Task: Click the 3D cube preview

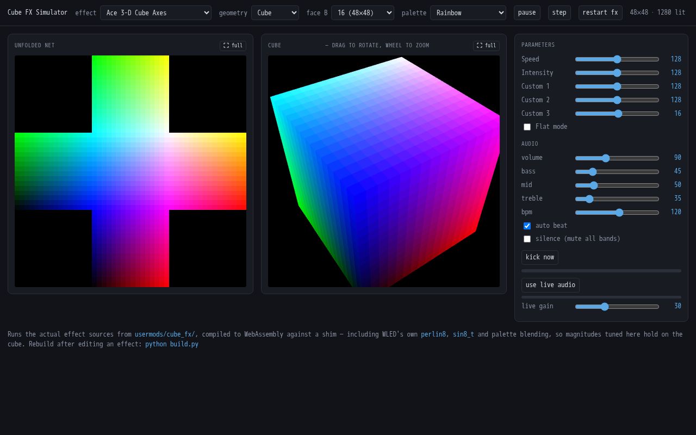Action: [x=384, y=171]
